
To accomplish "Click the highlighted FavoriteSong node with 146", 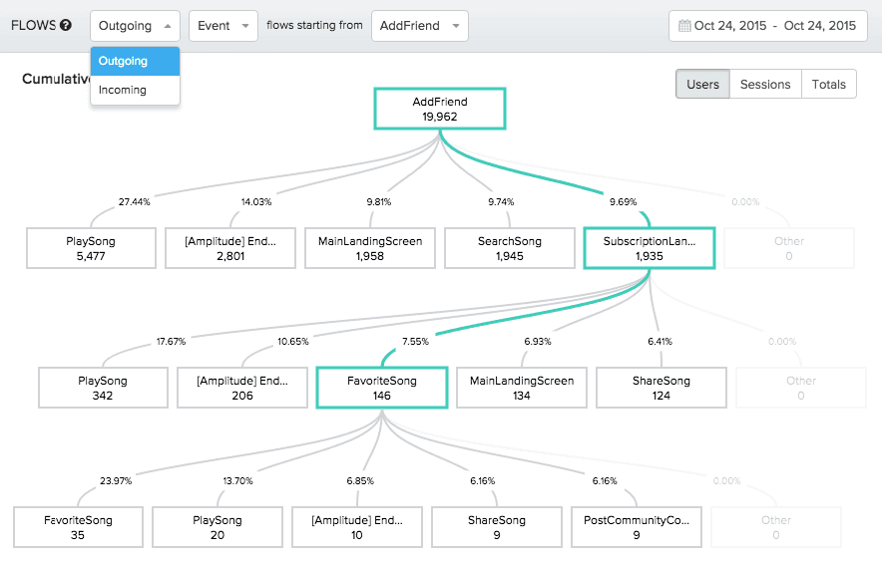I will (381, 388).
